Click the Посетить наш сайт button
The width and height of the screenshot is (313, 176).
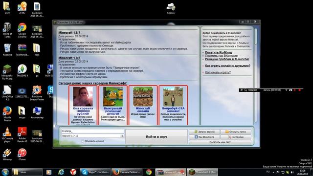[x=220, y=142]
